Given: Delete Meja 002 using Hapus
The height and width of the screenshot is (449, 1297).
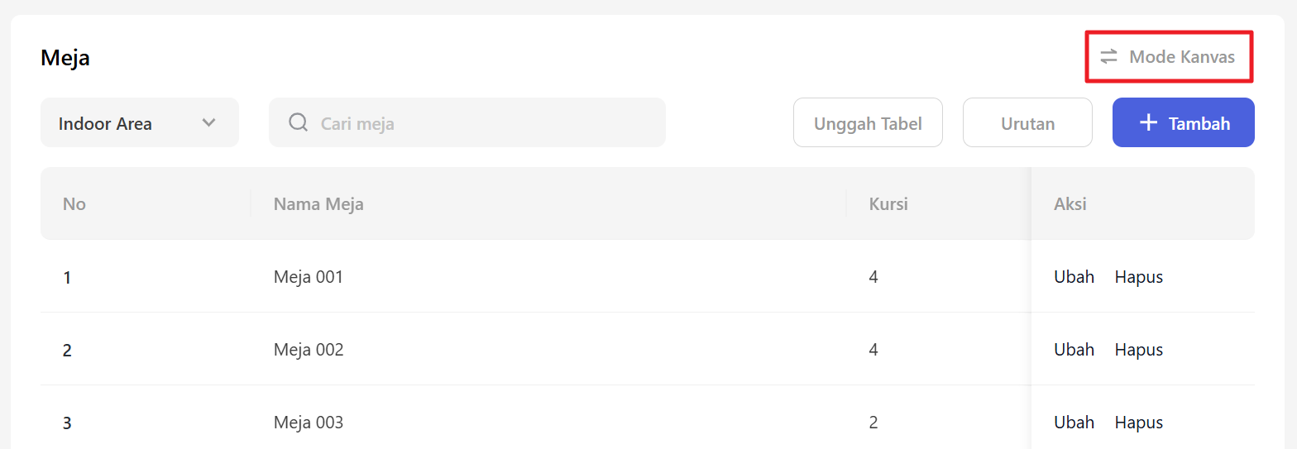Looking at the screenshot, I should pyautogui.click(x=1138, y=350).
